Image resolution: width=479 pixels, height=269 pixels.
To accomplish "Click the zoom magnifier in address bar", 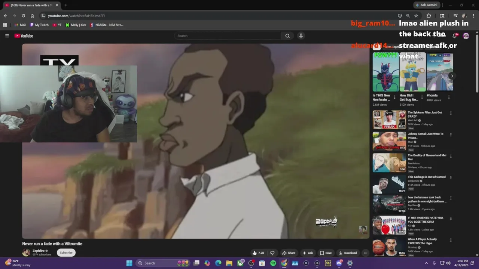I will (x=408, y=16).
